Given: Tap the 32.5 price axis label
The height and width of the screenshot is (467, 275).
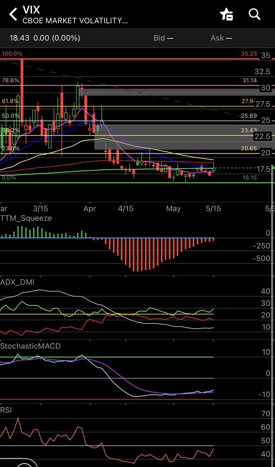Looking at the screenshot, I should (263, 72).
